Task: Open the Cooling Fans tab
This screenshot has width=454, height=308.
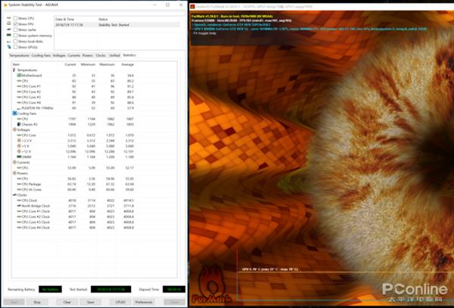Action: [42, 55]
